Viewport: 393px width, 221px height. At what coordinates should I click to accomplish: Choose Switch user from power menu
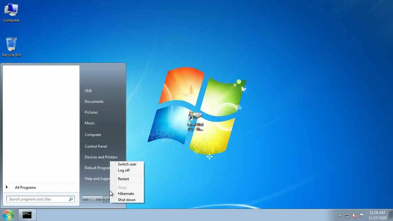tap(127, 164)
